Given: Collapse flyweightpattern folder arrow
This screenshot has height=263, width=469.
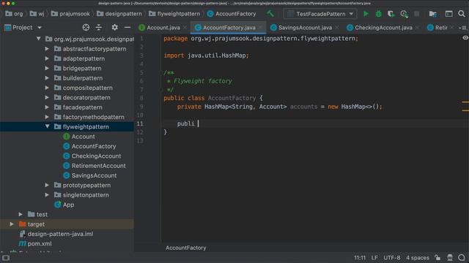Looking at the screenshot, I should click(x=47, y=126).
